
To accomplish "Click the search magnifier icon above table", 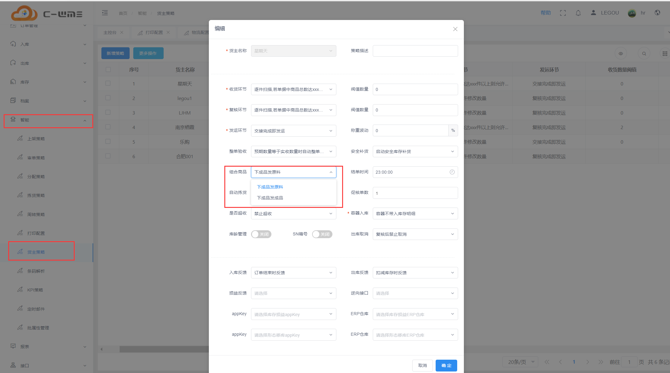I will point(644,54).
